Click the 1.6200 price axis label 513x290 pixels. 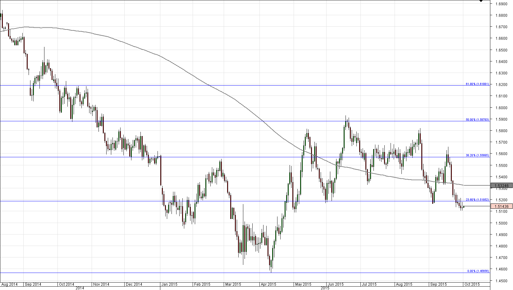point(502,85)
